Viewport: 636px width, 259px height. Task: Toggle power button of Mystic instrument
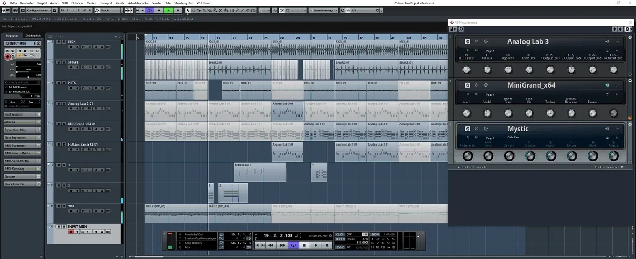(x=468, y=128)
